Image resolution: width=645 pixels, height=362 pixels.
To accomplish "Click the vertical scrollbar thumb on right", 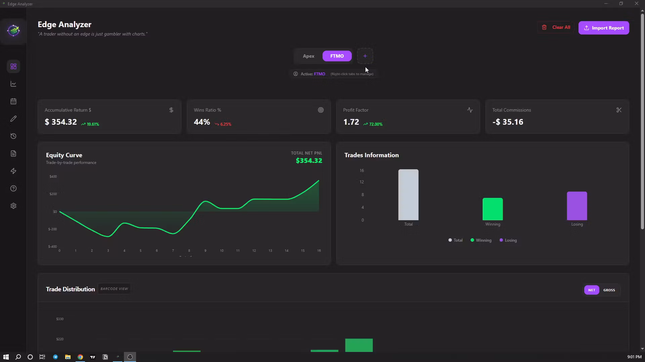I will click(x=642, y=121).
